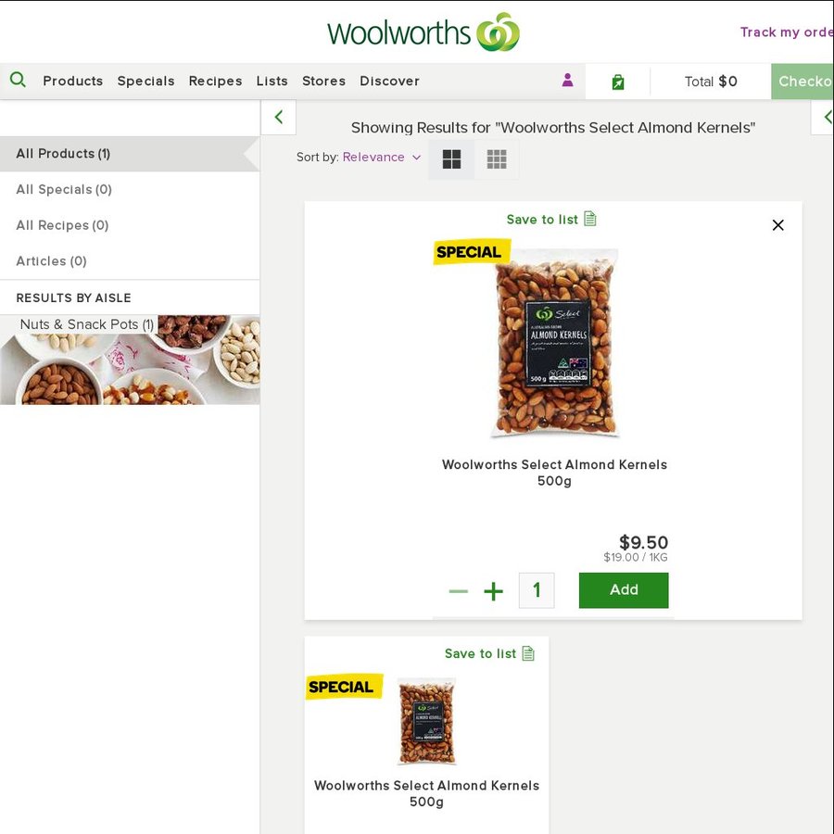Viewport: 834px width, 834px height.
Task: Save the second almond product to list
Action: pos(489,653)
